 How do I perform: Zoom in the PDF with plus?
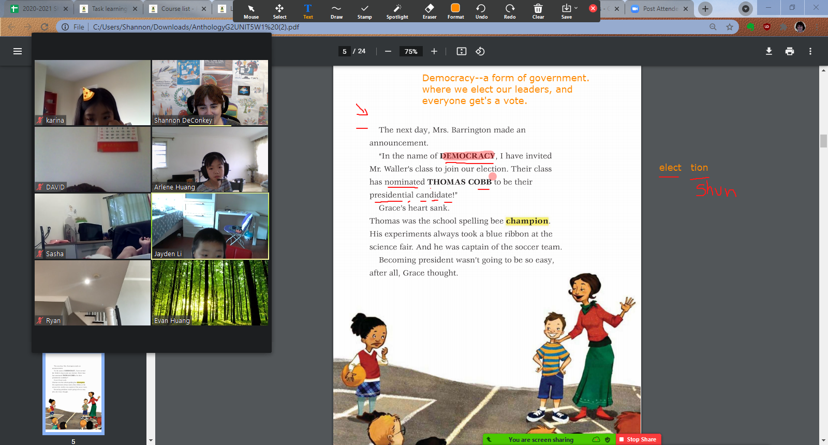tap(434, 51)
